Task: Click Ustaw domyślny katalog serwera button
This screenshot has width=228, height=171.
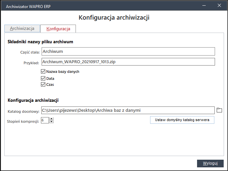Action: click(182, 120)
